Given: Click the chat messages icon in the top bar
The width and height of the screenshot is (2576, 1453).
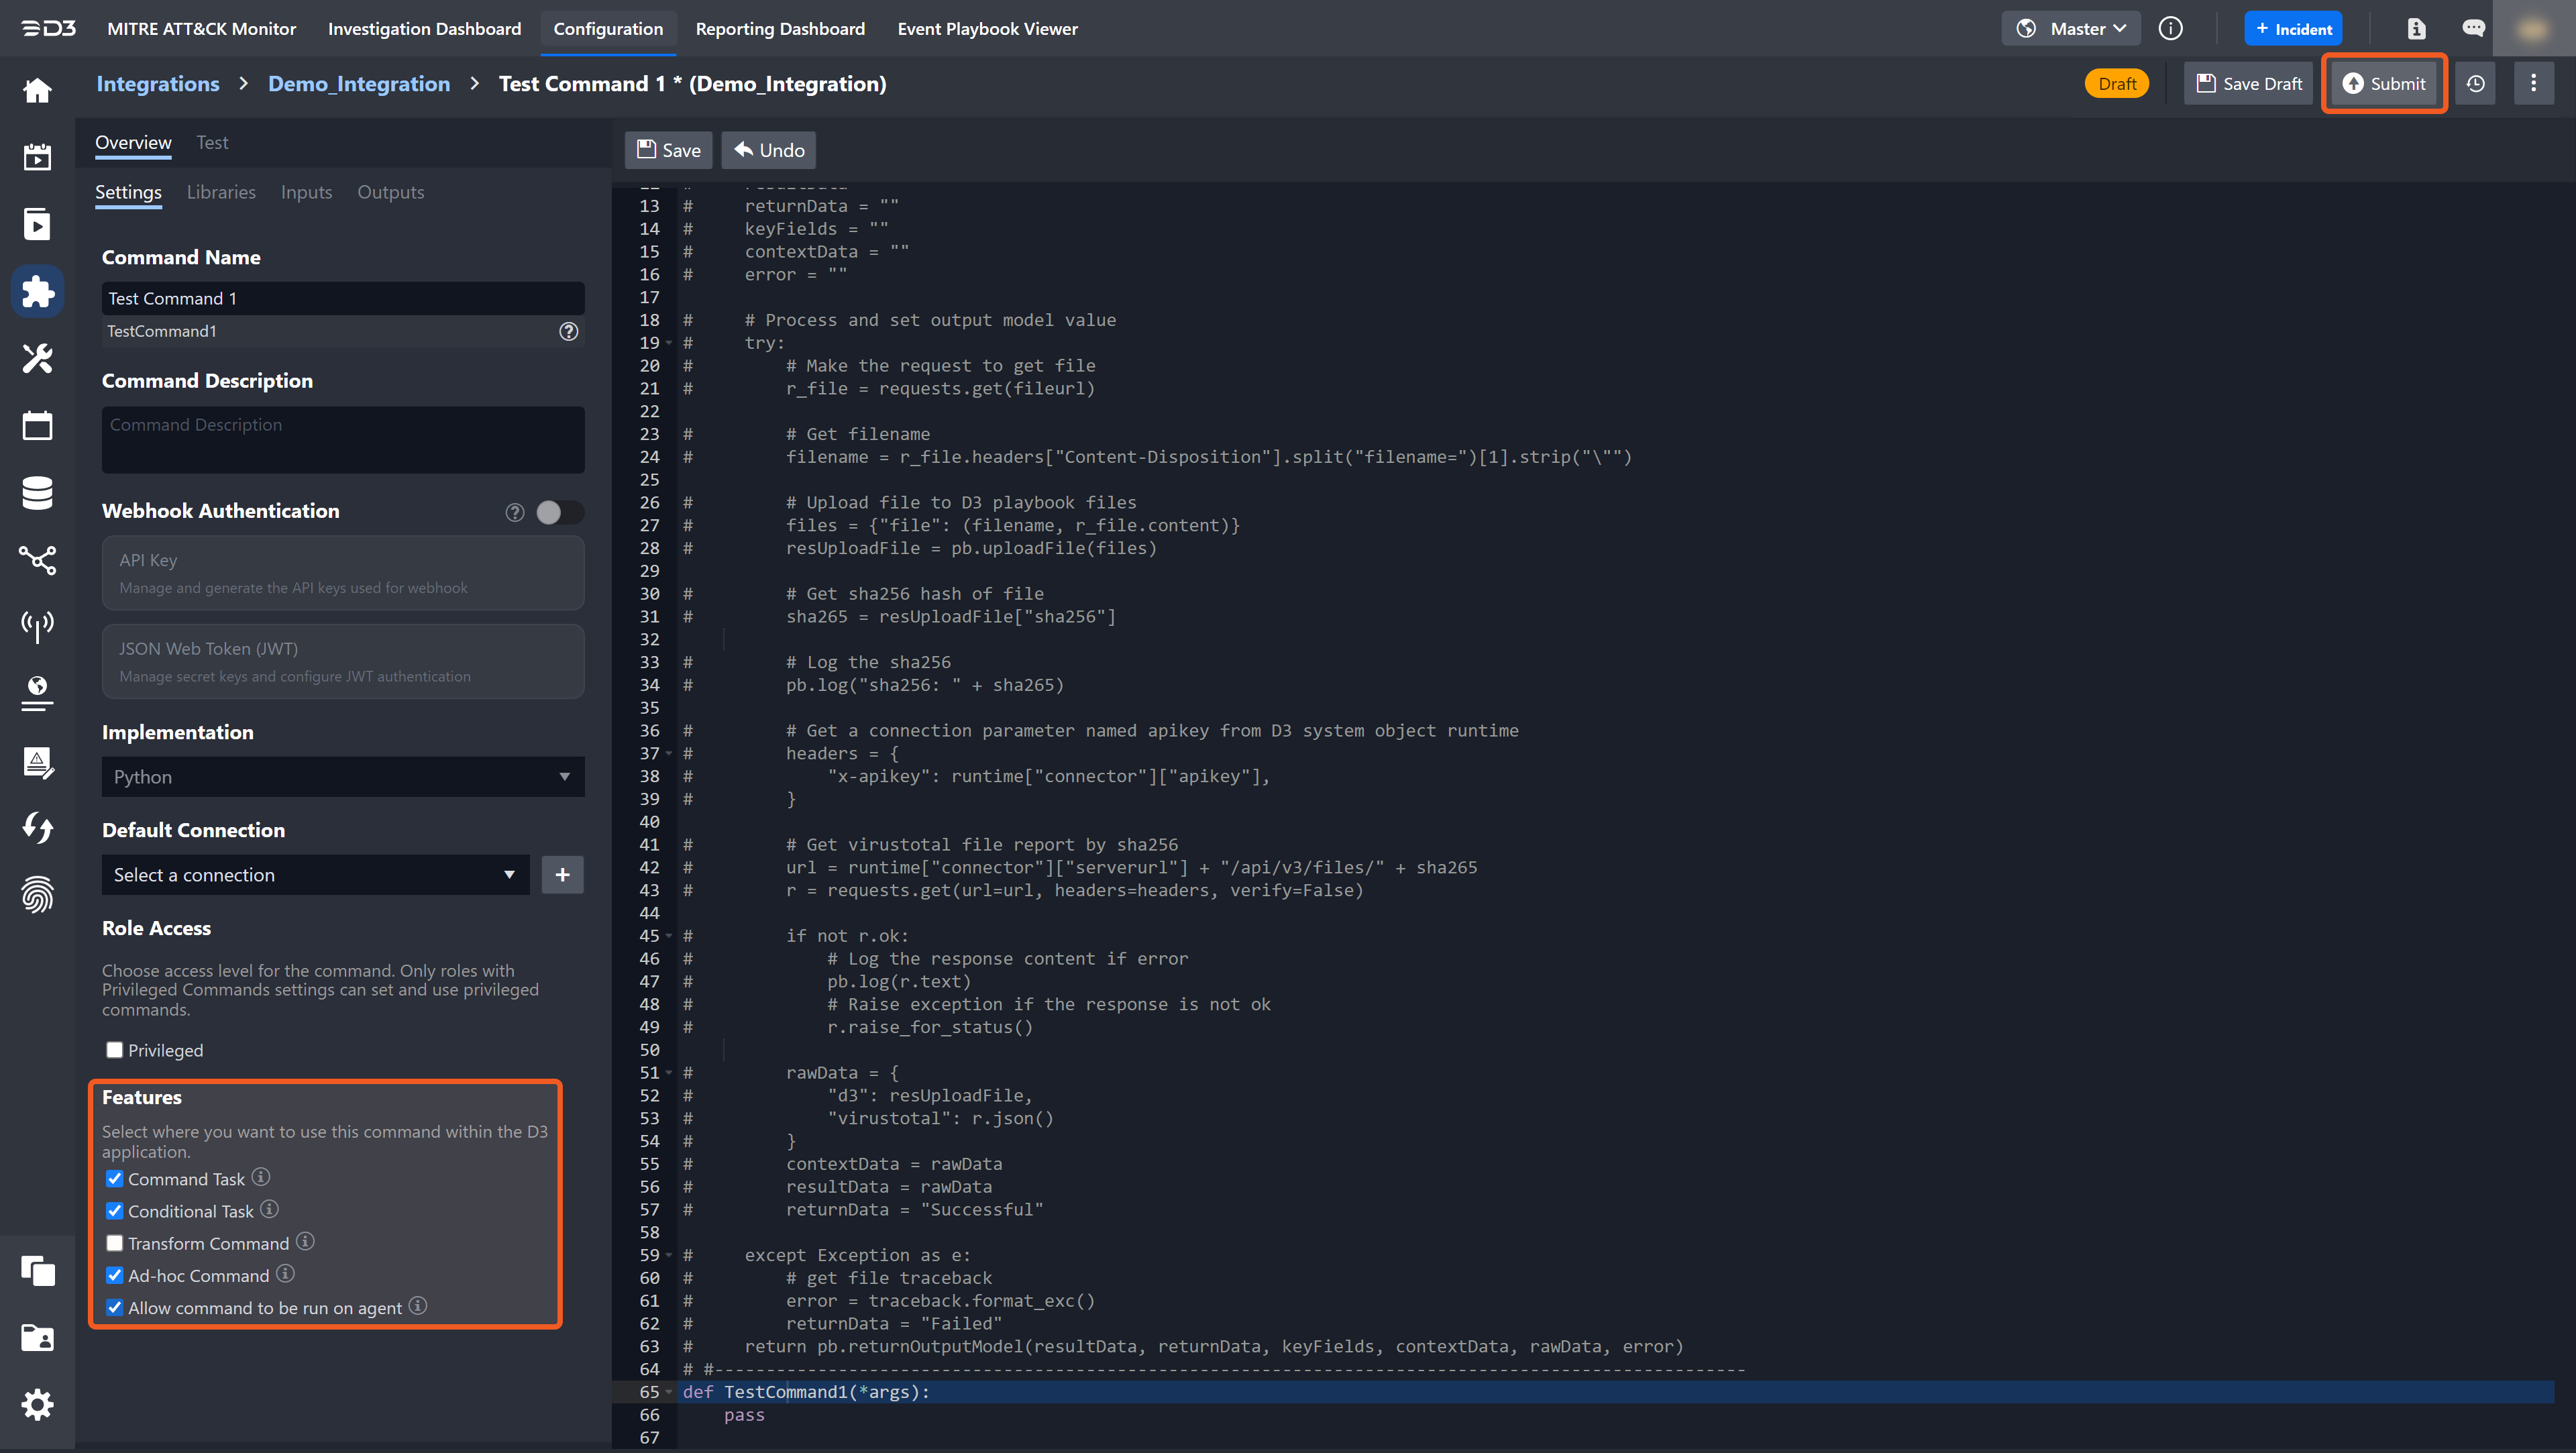Looking at the screenshot, I should [2473, 29].
